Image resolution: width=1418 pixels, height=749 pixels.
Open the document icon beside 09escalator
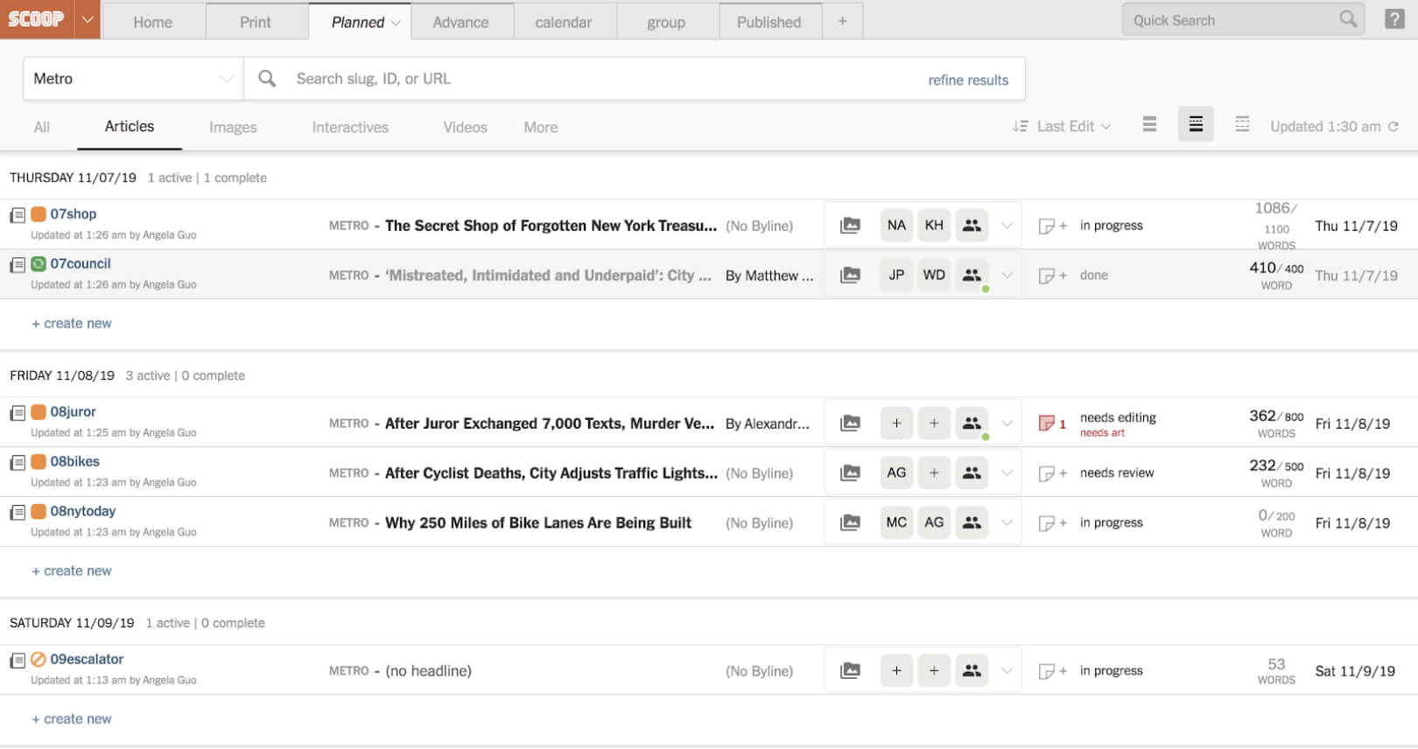18,661
